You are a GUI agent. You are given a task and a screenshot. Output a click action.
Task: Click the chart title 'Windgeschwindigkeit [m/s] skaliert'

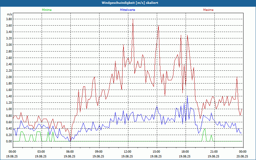pyautogui.click(x=130, y=3)
